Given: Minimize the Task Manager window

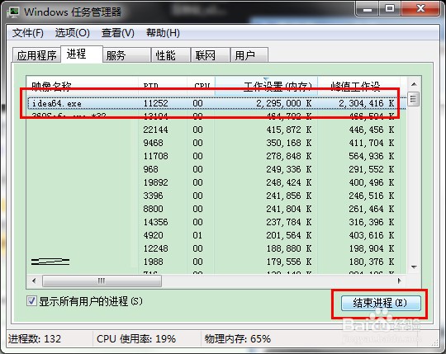Looking at the screenshot, I should coord(367,9).
